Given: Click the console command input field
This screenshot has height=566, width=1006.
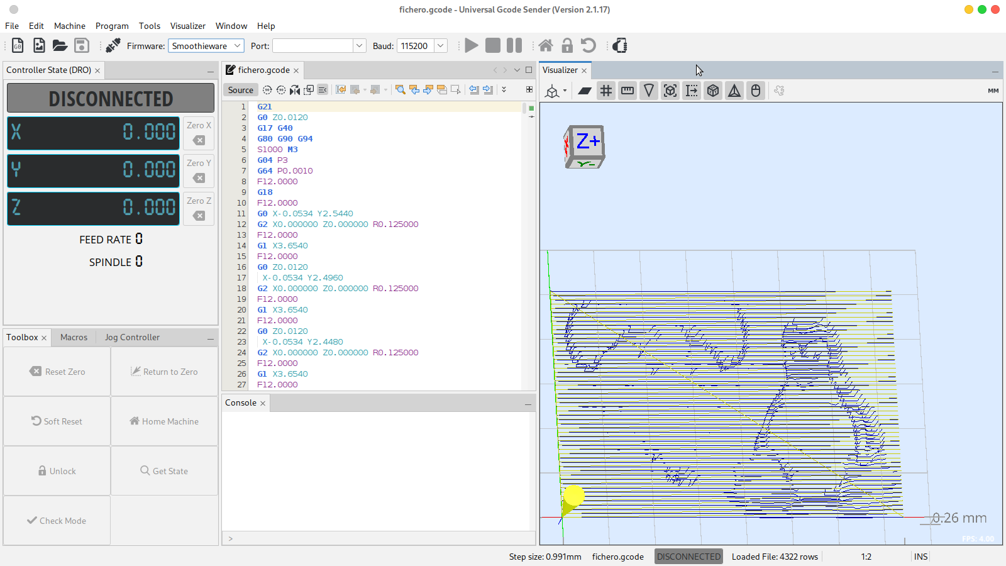Looking at the screenshot, I should pos(377,538).
